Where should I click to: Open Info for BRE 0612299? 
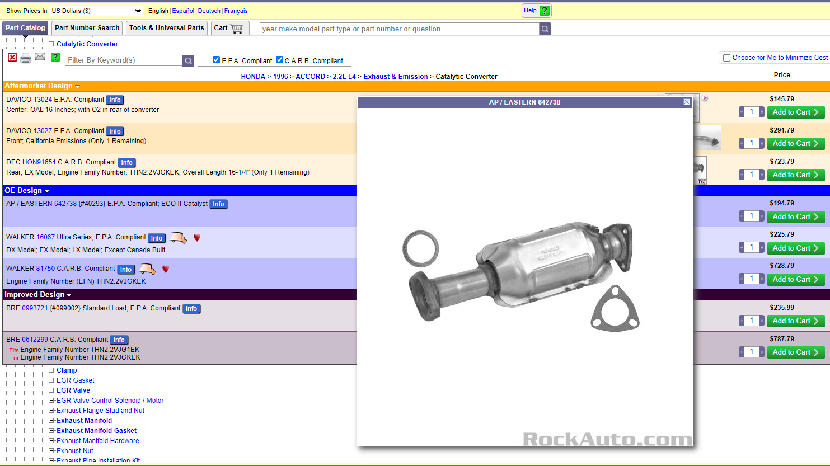click(119, 340)
